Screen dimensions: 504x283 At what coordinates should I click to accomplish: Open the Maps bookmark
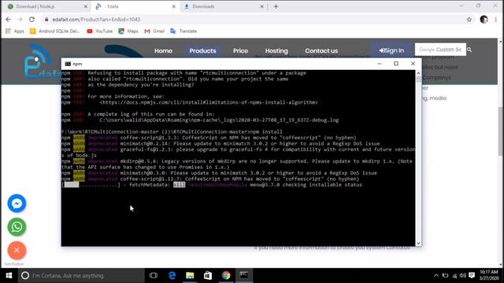[128, 31]
